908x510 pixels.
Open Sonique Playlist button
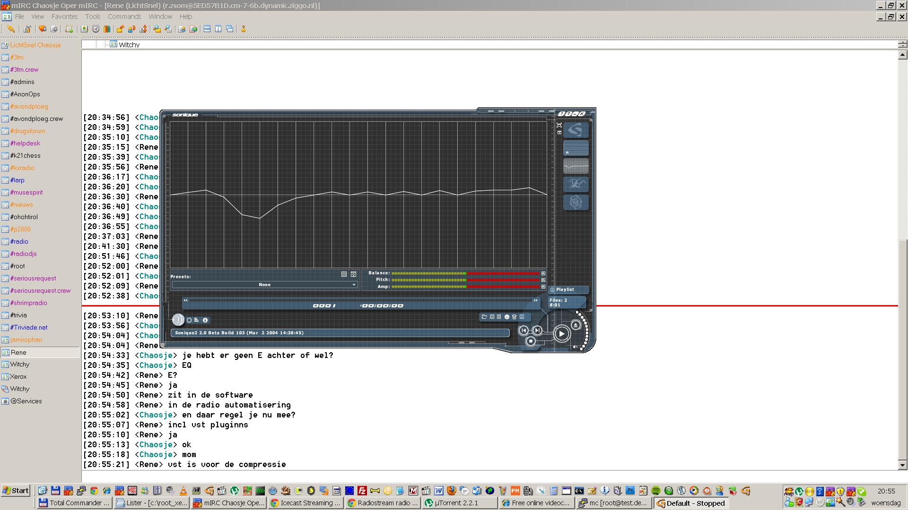pyautogui.click(x=568, y=289)
